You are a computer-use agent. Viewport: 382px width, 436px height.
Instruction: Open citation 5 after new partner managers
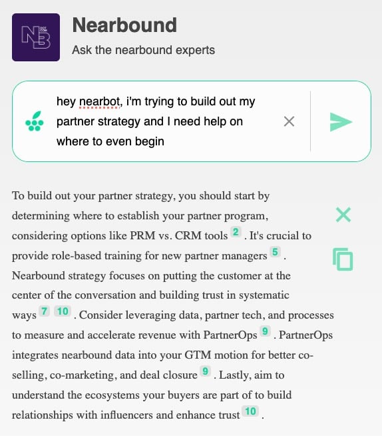pos(275,252)
